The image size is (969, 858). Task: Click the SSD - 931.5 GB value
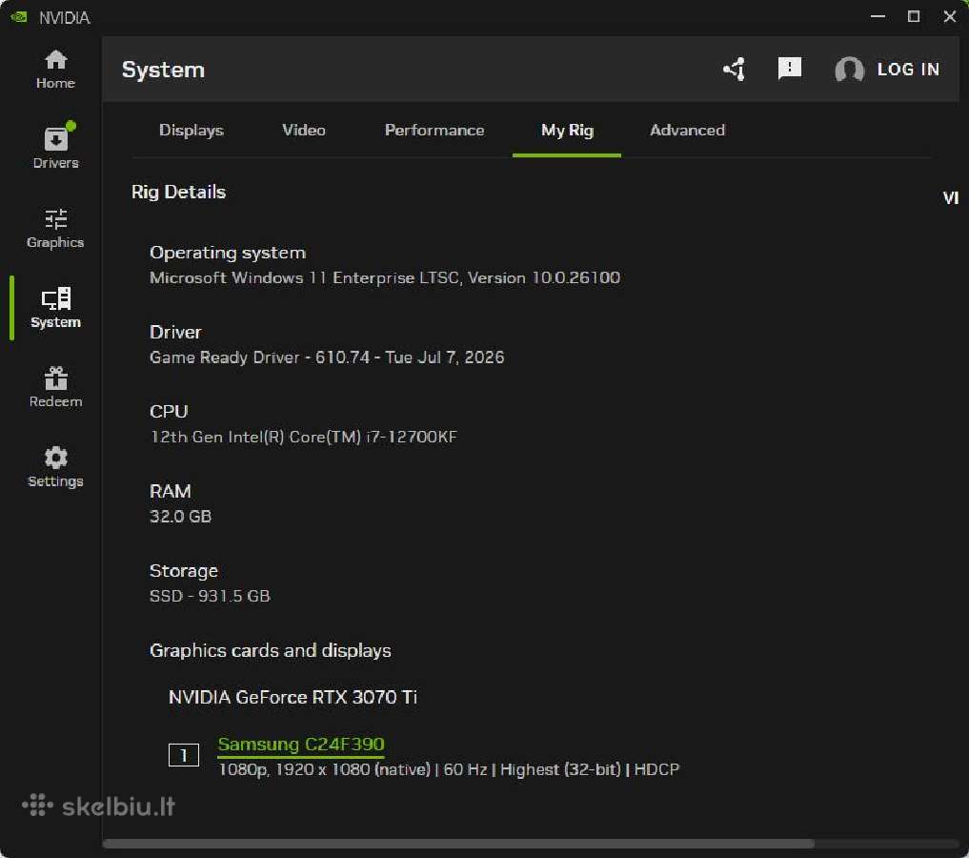210,596
